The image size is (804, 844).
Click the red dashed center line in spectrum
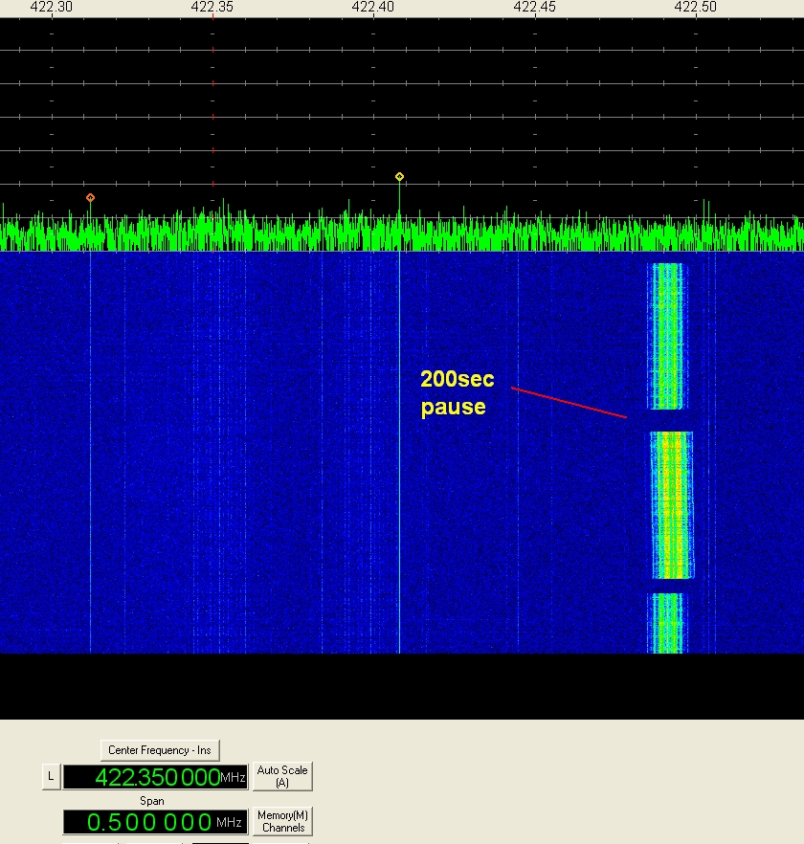tap(212, 115)
